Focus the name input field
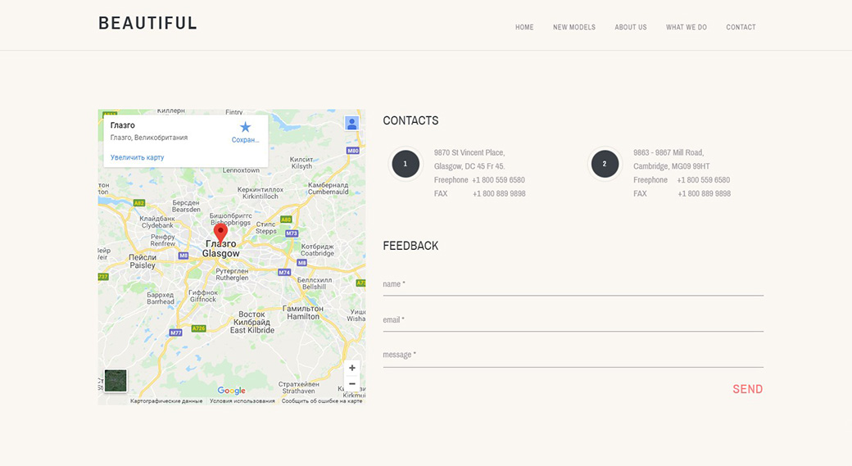This screenshot has height=466, width=852. pyautogui.click(x=573, y=284)
